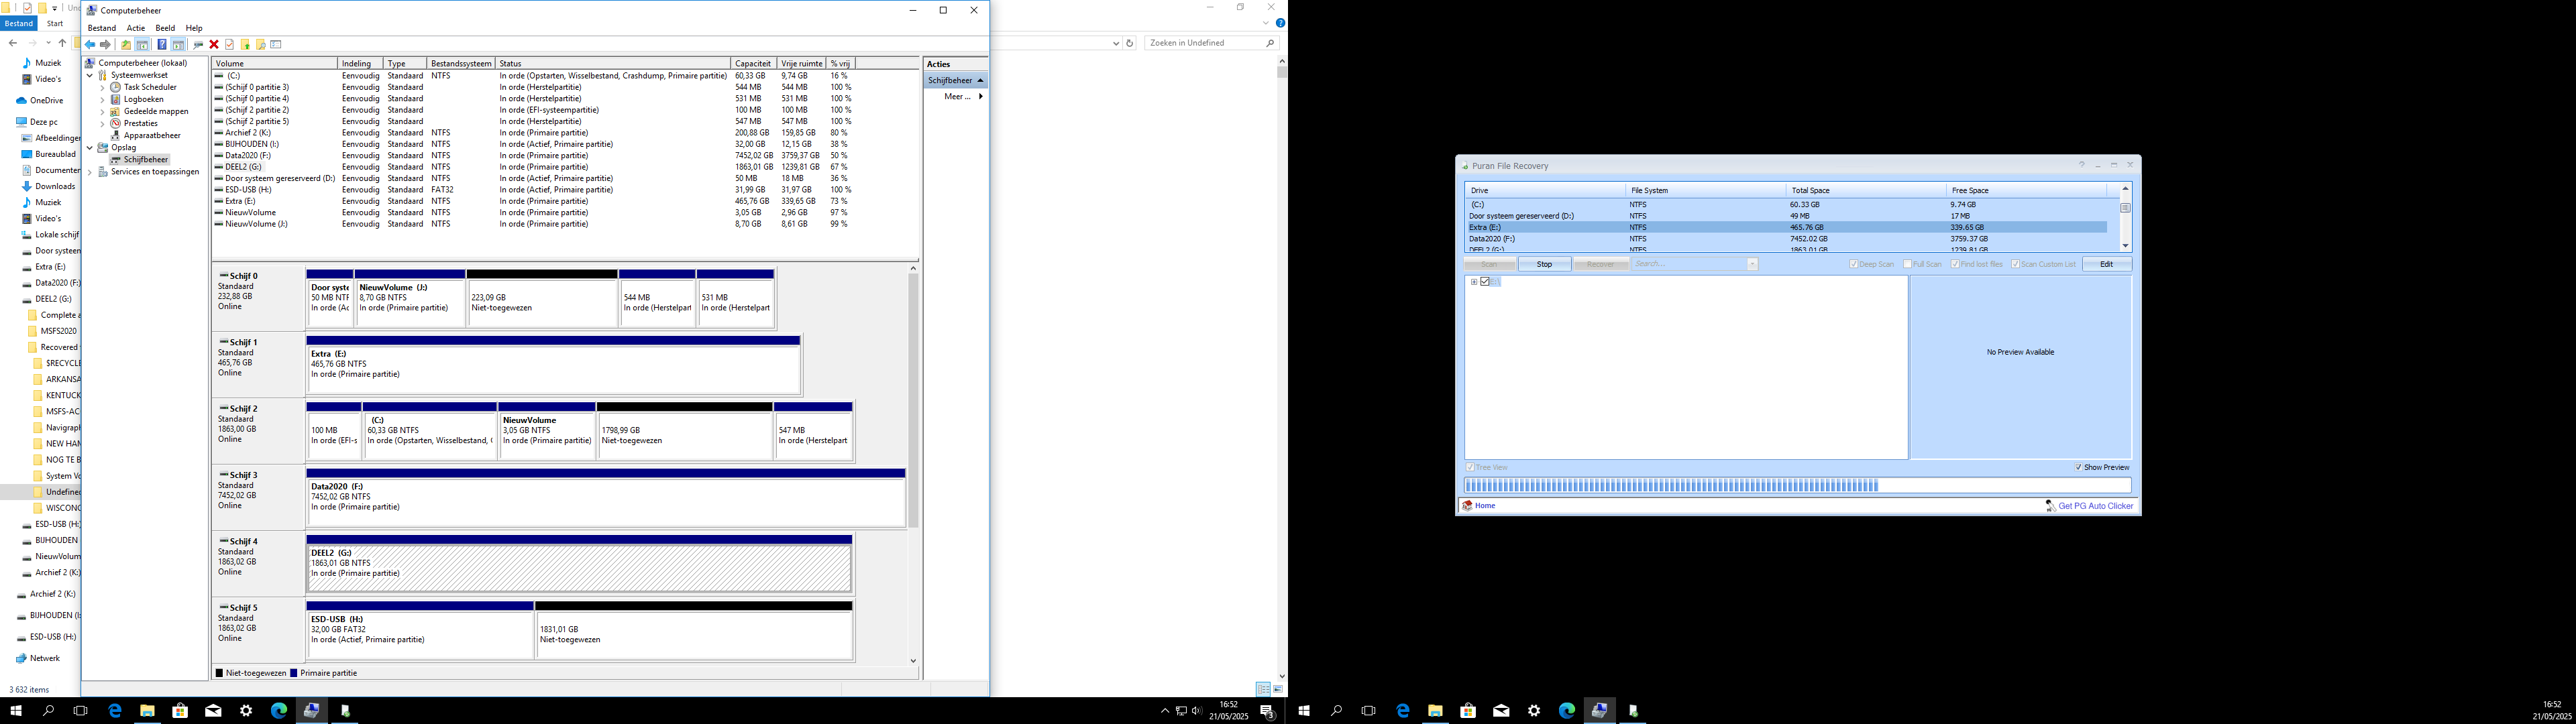The height and width of the screenshot is (724, 2576).
Task: Click the Puran scan progress bar
Action: [1797, 485]
